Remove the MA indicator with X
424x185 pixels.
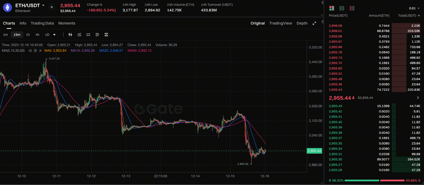coord(40,51)
